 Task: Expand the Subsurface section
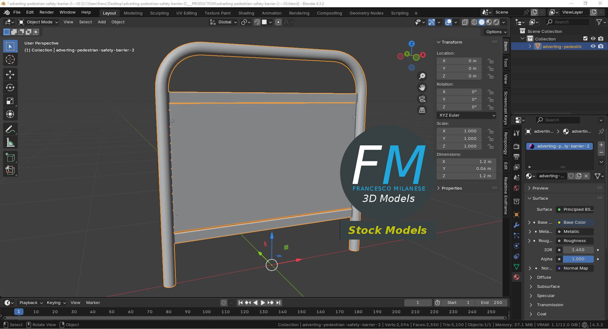click(548, 287)
